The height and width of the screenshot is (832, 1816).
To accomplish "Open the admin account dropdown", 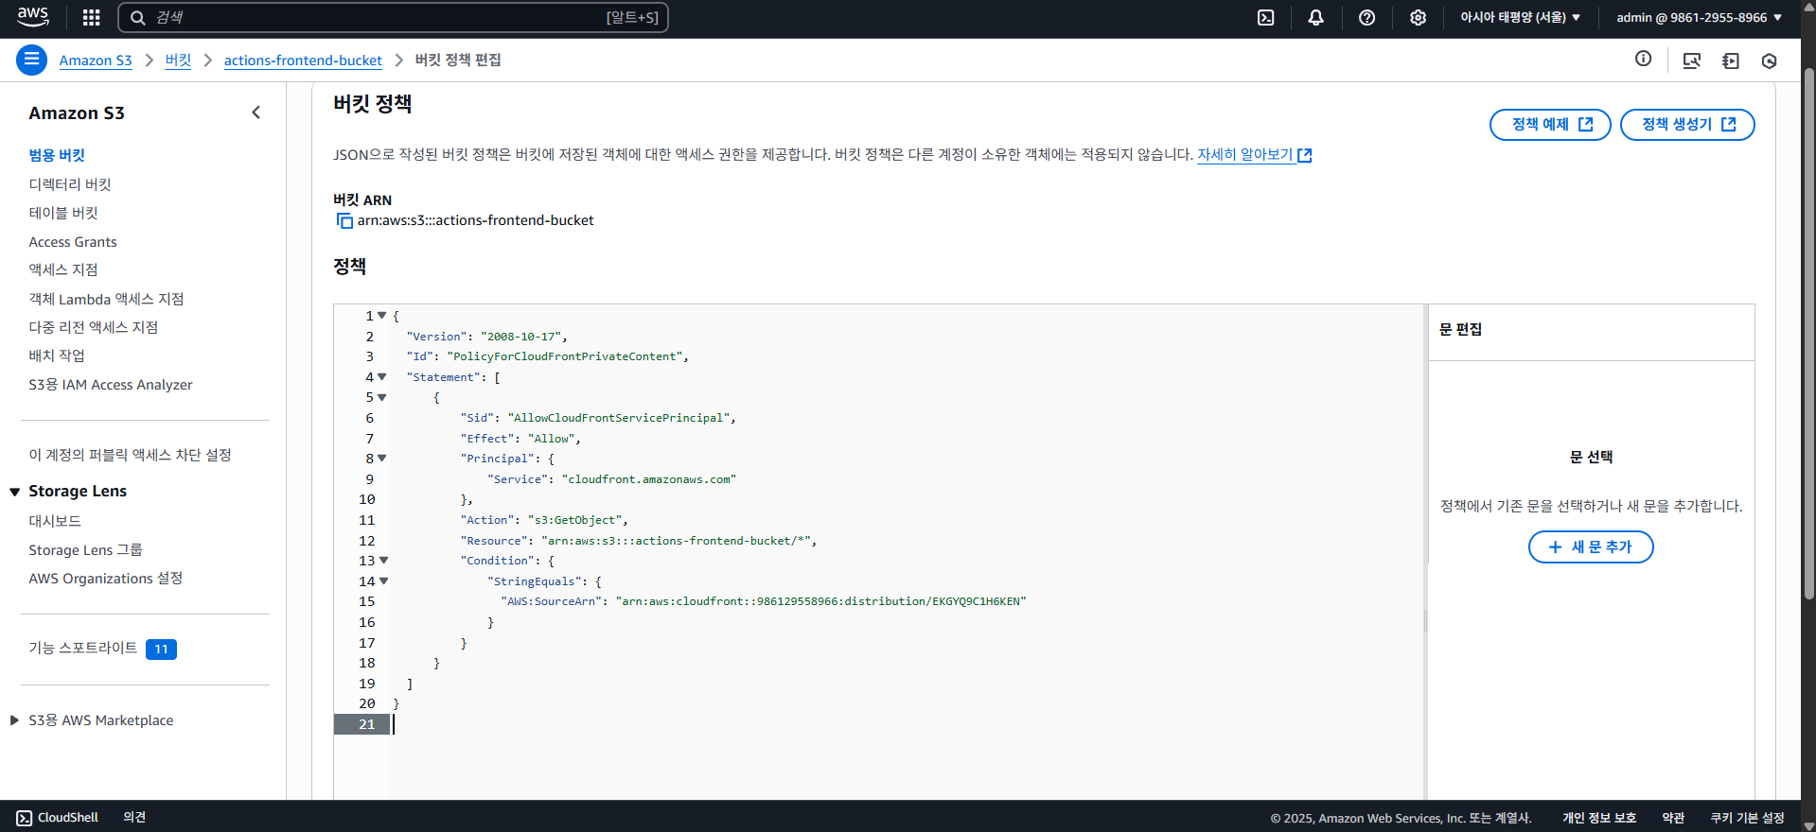I will pos(1699,17).
